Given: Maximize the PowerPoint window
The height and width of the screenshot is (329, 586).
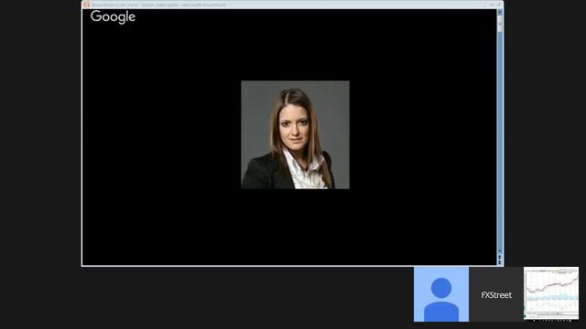Looking at the screenshot, I should coord(493,5).
